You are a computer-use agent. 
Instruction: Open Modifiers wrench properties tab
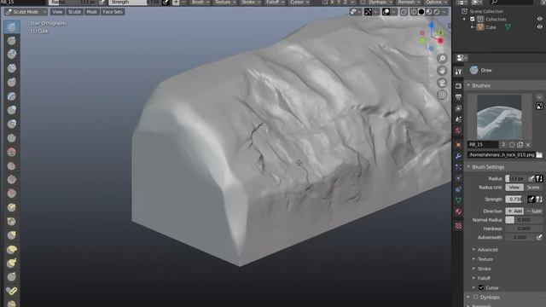(458, 156)
